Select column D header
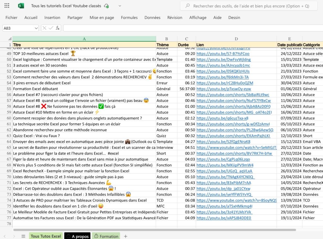The width and height of the screenshot is (323, 239). [x=236, y=39]
